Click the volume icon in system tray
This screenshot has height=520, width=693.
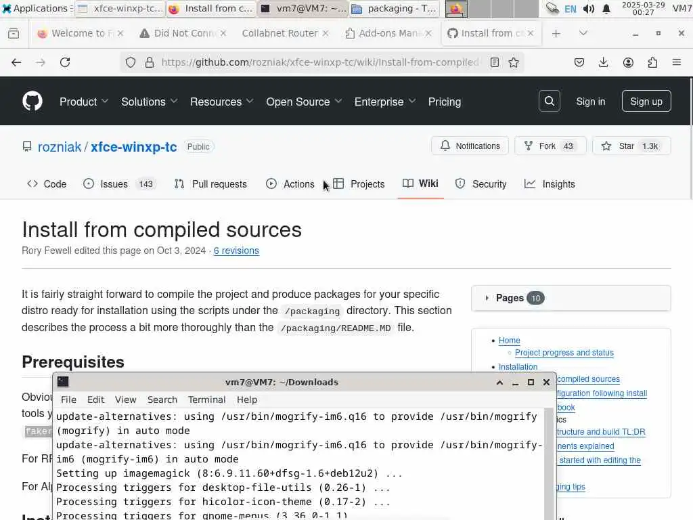[588, 9]
